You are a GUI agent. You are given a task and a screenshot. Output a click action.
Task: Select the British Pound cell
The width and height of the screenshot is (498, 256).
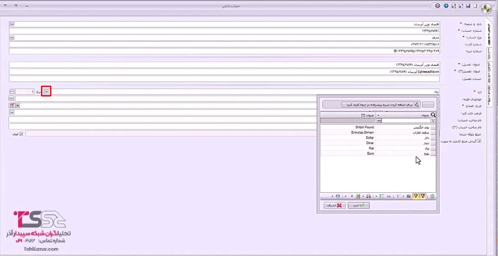coord(348,128)
